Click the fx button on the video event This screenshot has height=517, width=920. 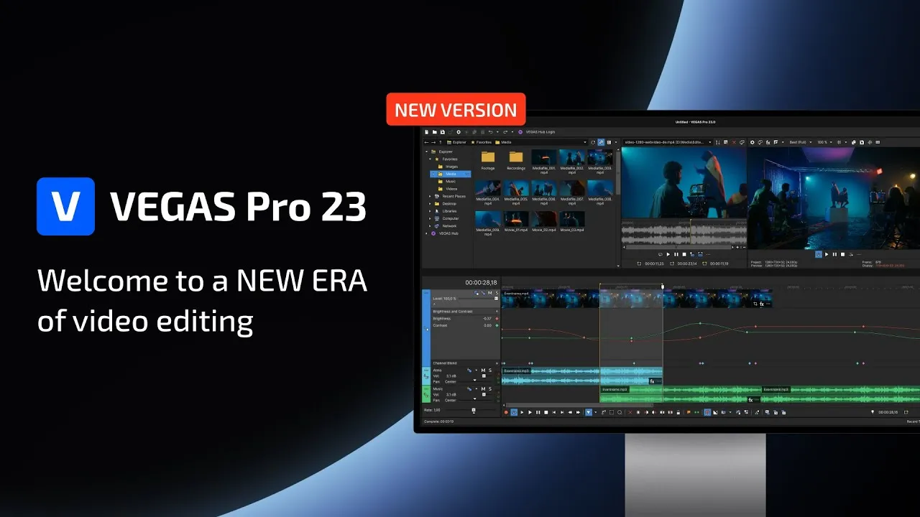tap(762, 304)
